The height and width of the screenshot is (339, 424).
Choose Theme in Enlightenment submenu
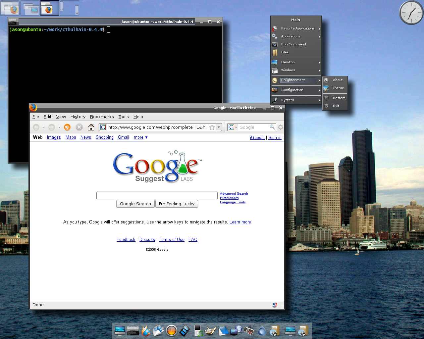pos(335,88)
